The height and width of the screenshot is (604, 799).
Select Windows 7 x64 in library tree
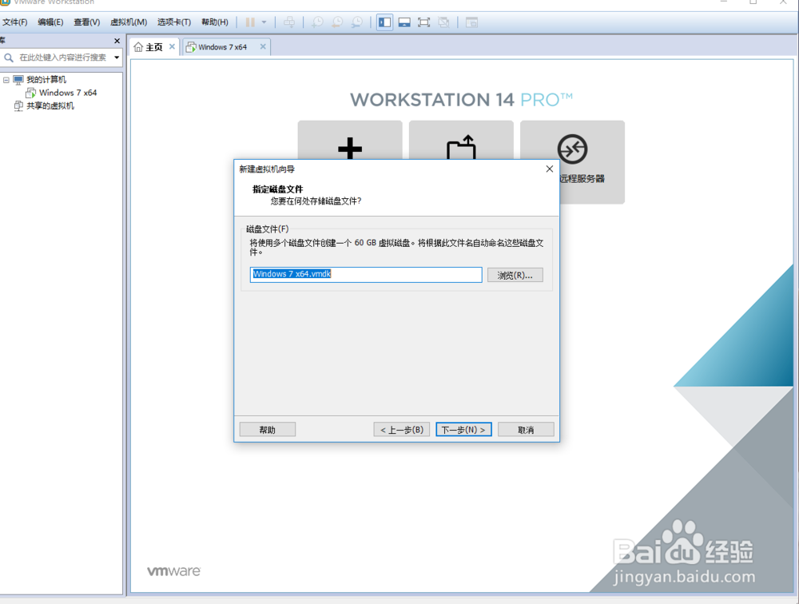click(x=68, y=93)
